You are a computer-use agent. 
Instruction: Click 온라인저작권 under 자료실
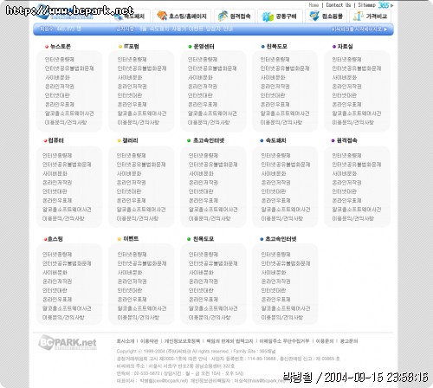pyautogui.click(x=346, y=87)
